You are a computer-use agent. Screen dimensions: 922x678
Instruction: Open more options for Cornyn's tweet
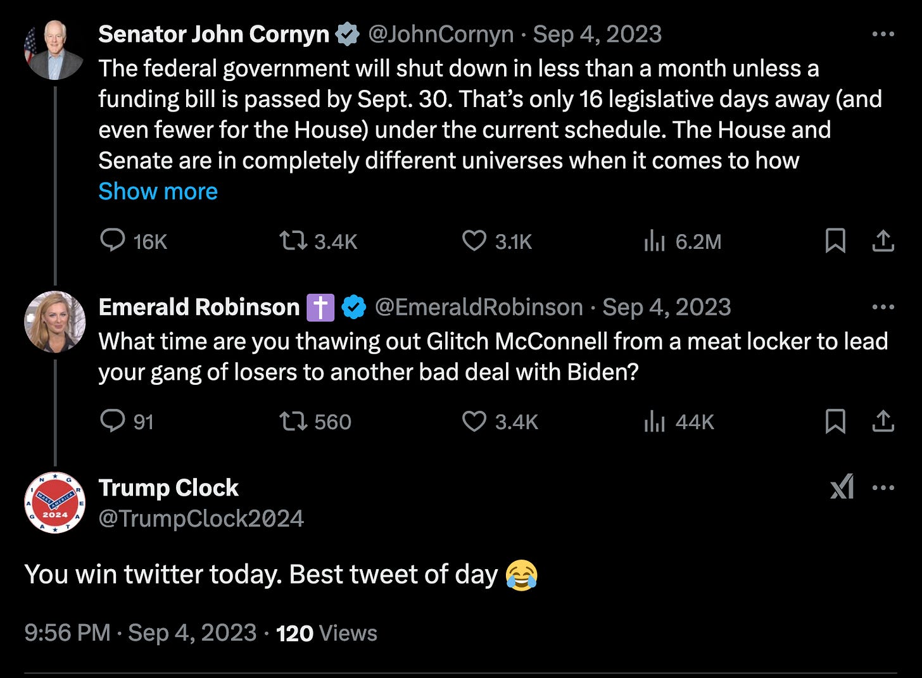pyautogui.click(x=883, y=34)
